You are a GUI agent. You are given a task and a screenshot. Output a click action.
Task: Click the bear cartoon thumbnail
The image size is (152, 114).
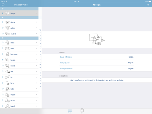coord(7,43)
